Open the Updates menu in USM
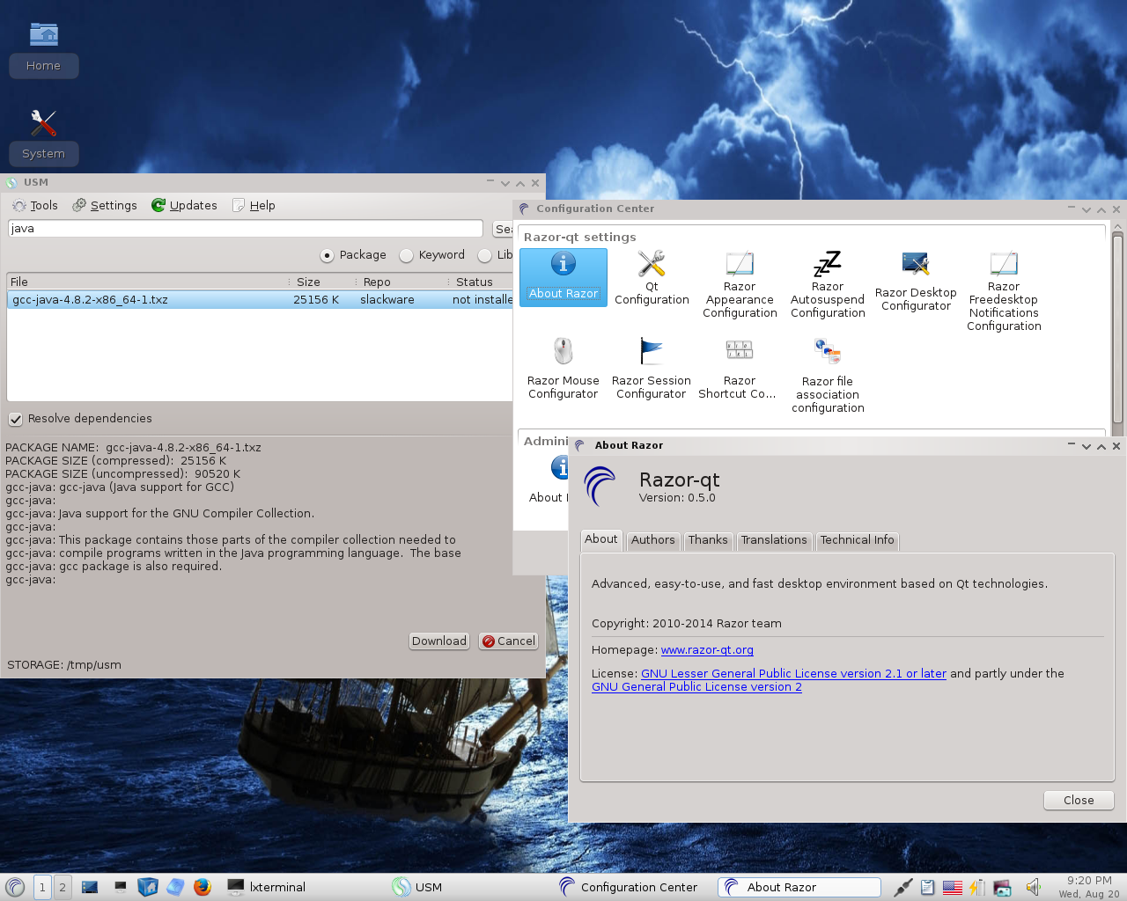The width and height of the screenshot is (1127, 901). 184,206
